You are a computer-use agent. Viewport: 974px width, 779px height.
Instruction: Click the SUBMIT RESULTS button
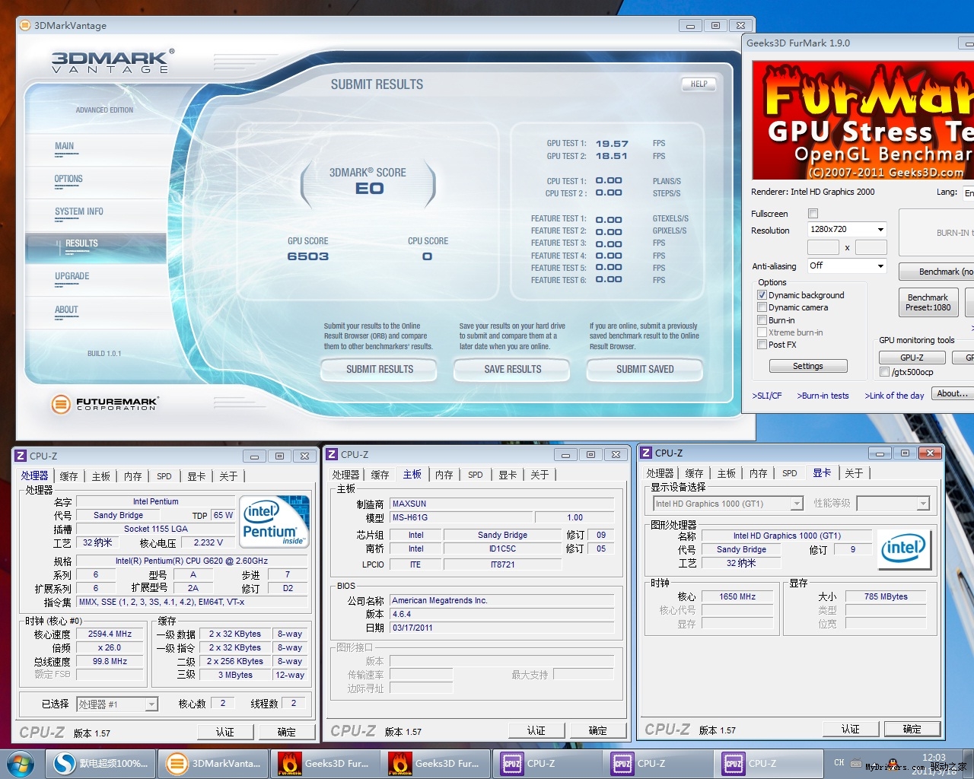pos(379,370)
